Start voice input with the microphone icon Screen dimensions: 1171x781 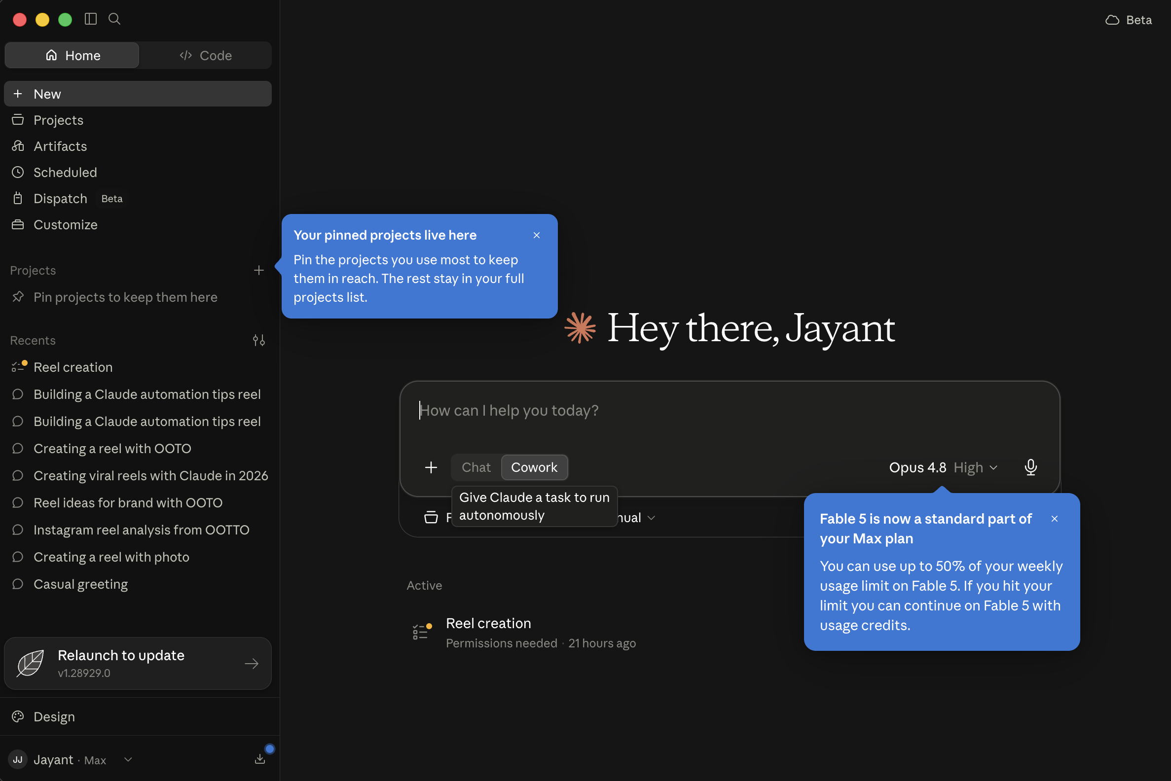click(x=1031, y=468)
